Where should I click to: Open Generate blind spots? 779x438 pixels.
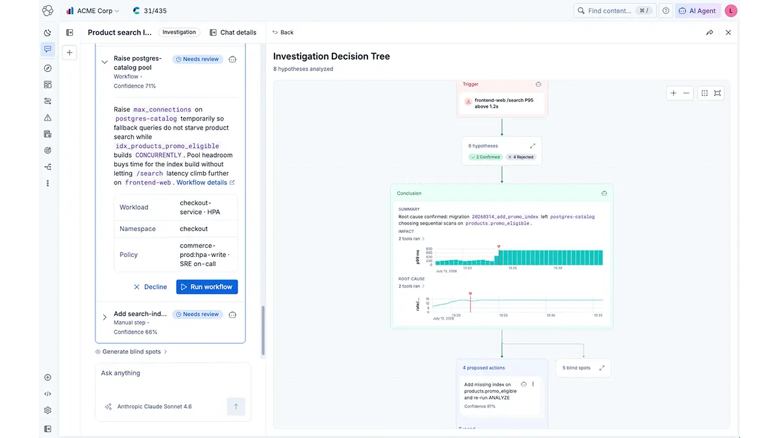coord(131,352)
